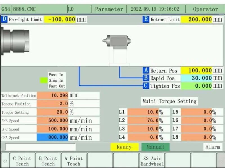Switch to Operator mode
This screenshot has height=168, width=225.
click(x=206, y=9)
